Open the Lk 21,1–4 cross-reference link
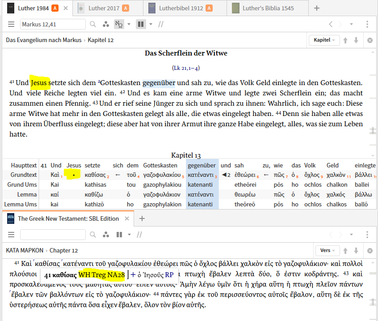Viewport: 378px width, 321px height. (186, 68)
